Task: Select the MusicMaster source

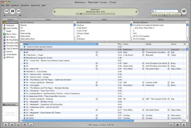Action: coord(10,22)
